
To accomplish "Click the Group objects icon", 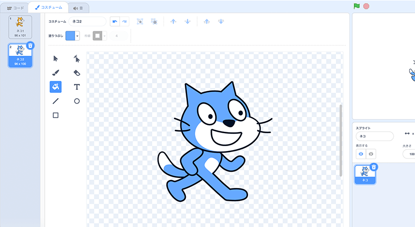I will point(140,21).
